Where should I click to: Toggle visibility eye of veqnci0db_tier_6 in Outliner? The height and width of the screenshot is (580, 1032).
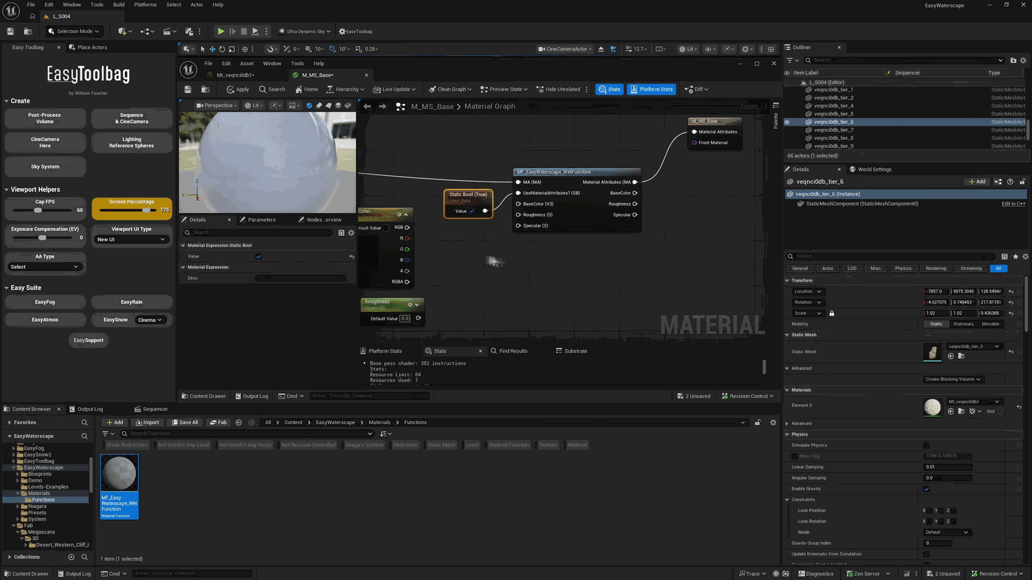tap(787, 122)
